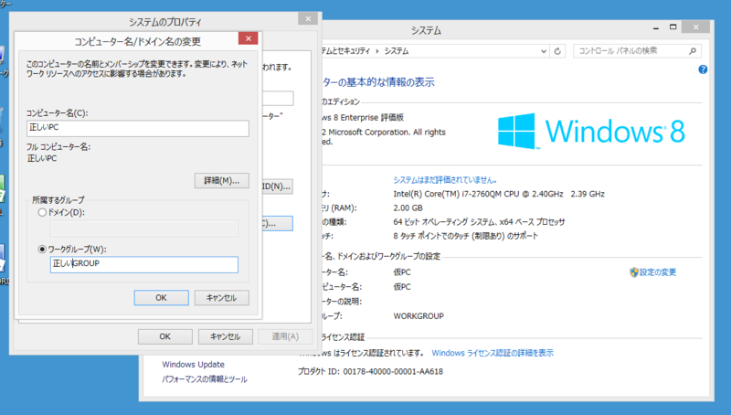731x415 pixels.
Task: Click OK in System Properties dialog
Action: point(165,336)
